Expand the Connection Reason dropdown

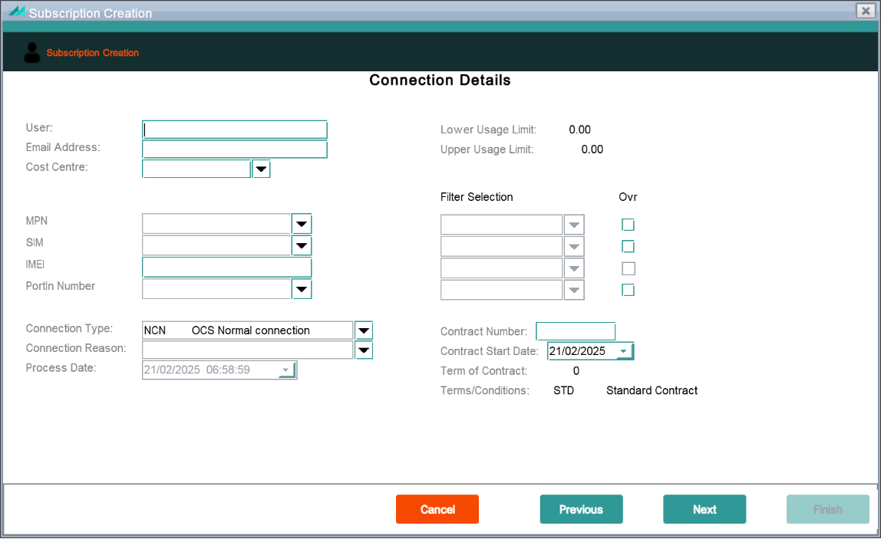point(364,350)
